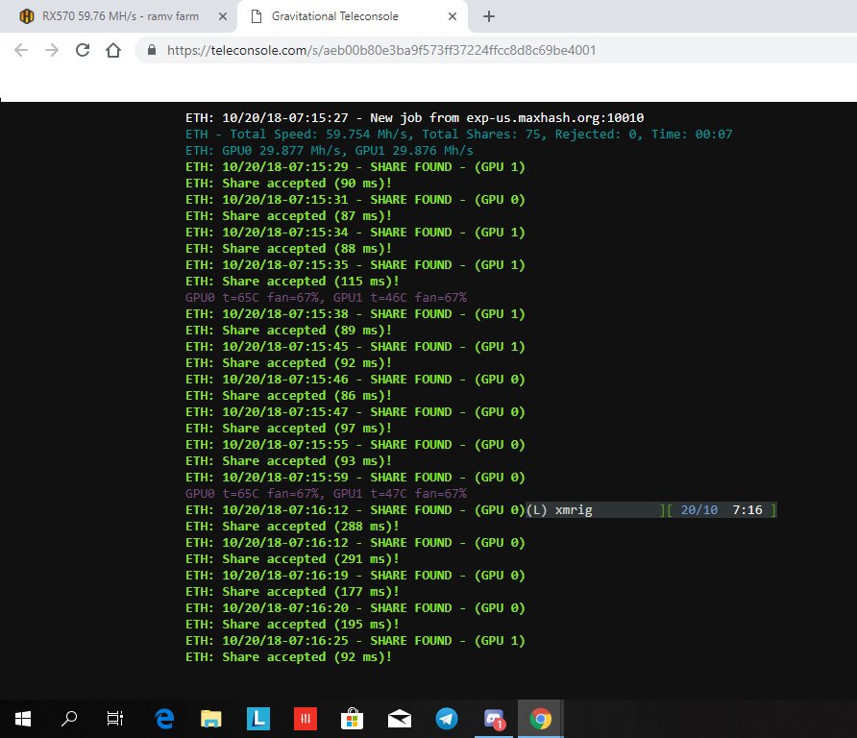Reload the teleconsole page
The width and height of the screenshot is (857, 738).
(x=83, y=50)
